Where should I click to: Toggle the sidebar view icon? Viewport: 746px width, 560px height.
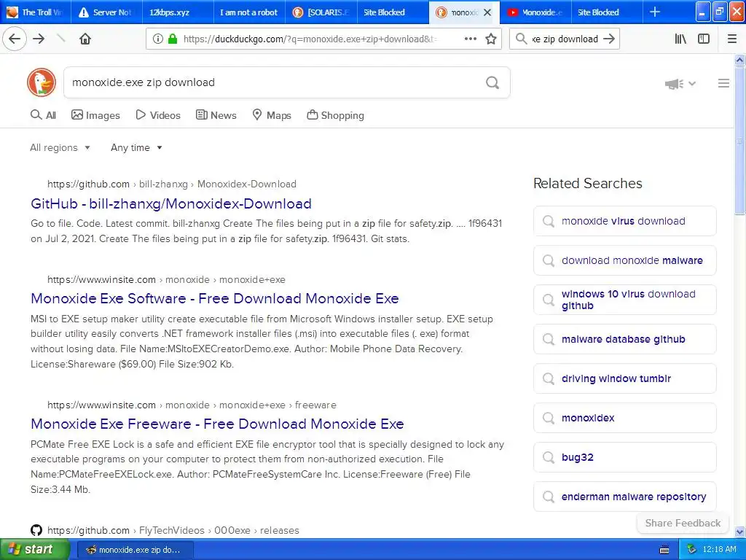[x=704, y=39]
